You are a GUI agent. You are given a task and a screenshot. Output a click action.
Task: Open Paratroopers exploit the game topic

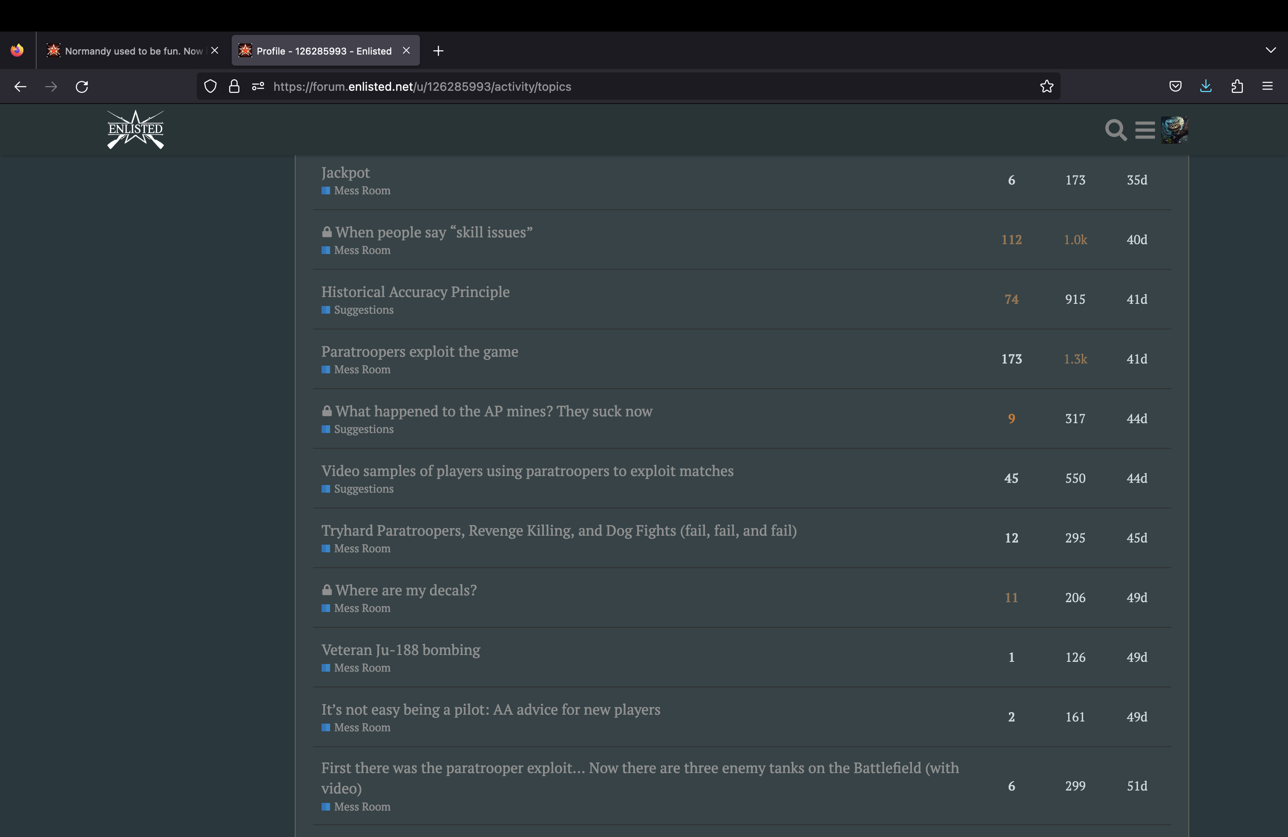420,351
